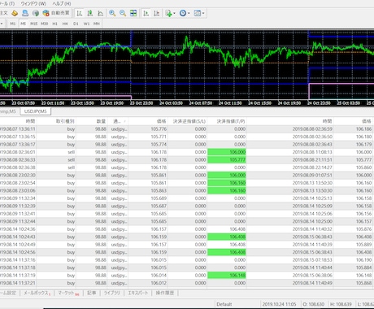Open the add indicators dropdown
This screenshot has height=309, width=374.
(x=170, y=13)
